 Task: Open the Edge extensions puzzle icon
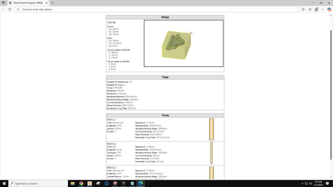coord(303,9)
